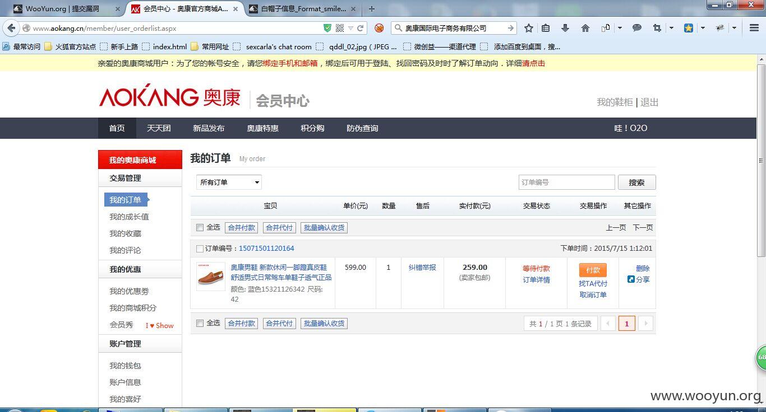Click the shoe product thumbnail image
Screen dimensions: 766x412
[211, 277]
